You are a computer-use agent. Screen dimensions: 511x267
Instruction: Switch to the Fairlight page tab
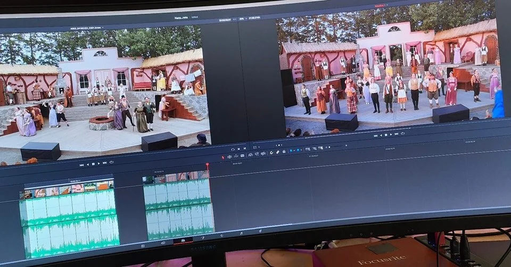point(242,233)
